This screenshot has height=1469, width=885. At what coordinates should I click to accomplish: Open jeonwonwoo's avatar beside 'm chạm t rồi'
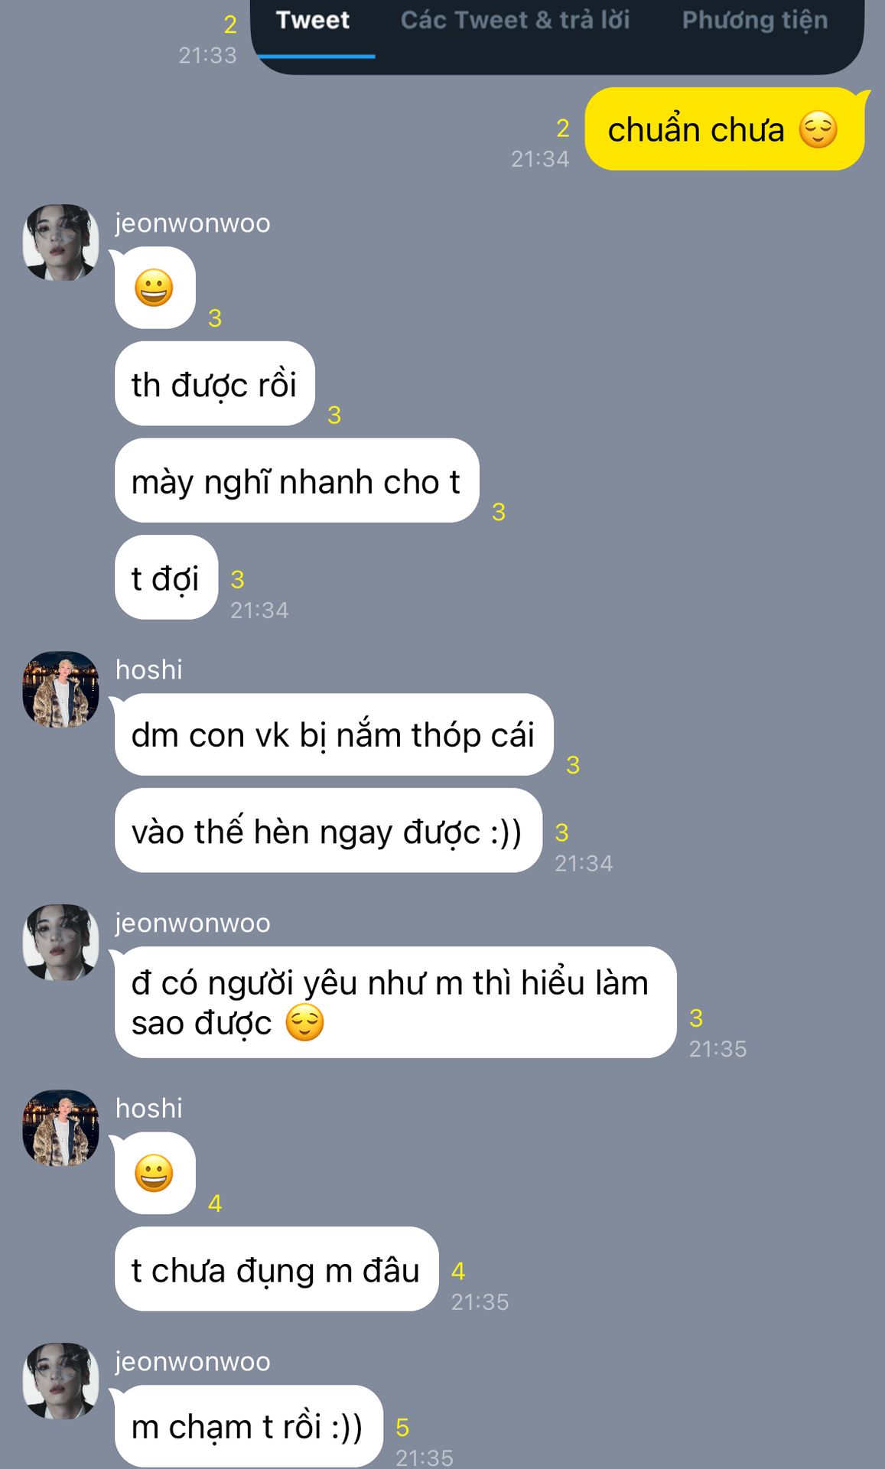click(x=61, y=1381)
